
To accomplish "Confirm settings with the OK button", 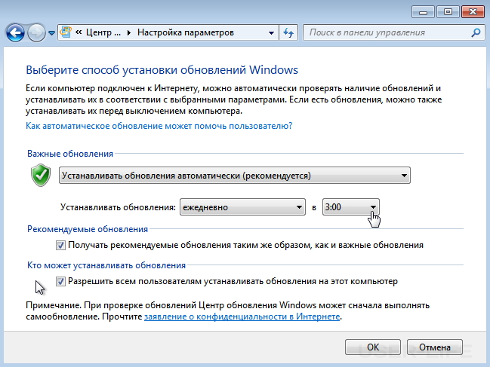I will pyautogui.click(x=373, y=347).
